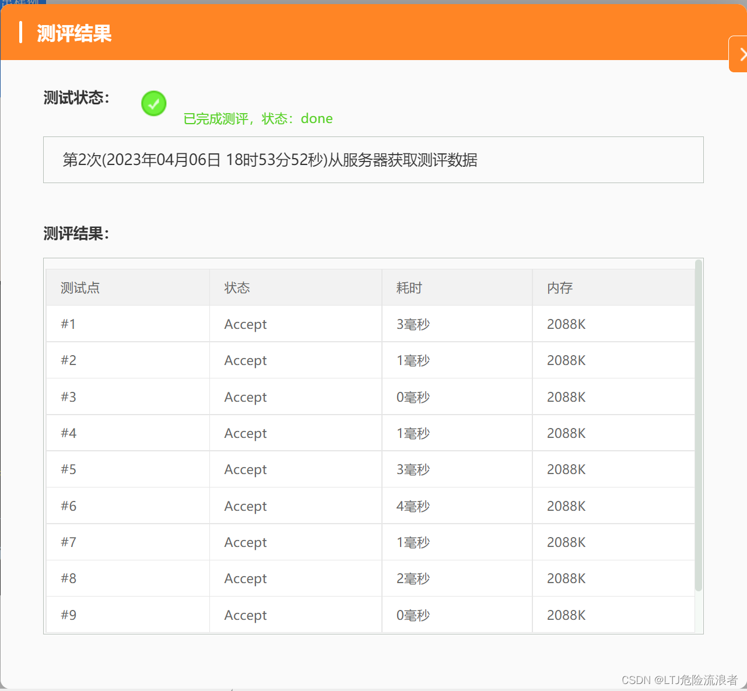Image resolution: width=747 pixels, height=691 pixels.
Task: Click the 测试点 column header
Action: point(128,287)
